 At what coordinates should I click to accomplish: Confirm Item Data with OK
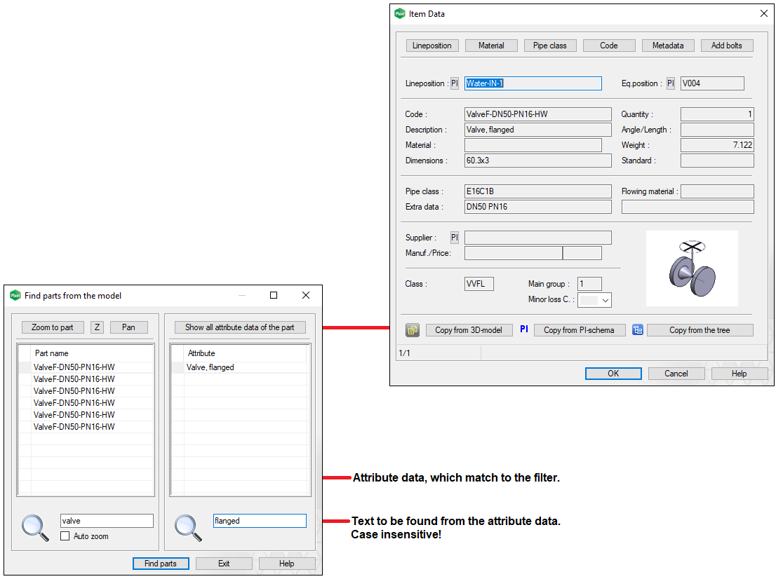coord(613,374)
